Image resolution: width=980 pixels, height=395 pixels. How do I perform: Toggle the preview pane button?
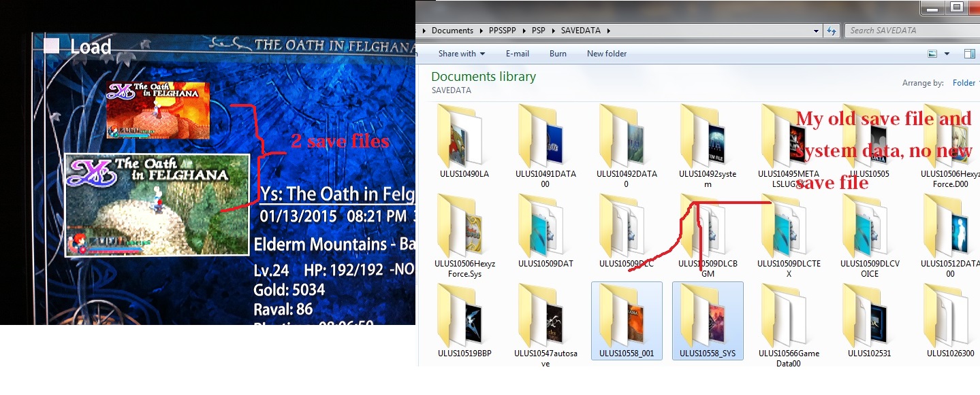[969, 54]
